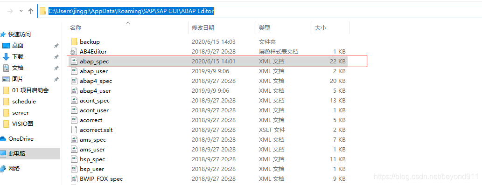
Task: Select abap4_user XML file icon
Action: (74, 91)
